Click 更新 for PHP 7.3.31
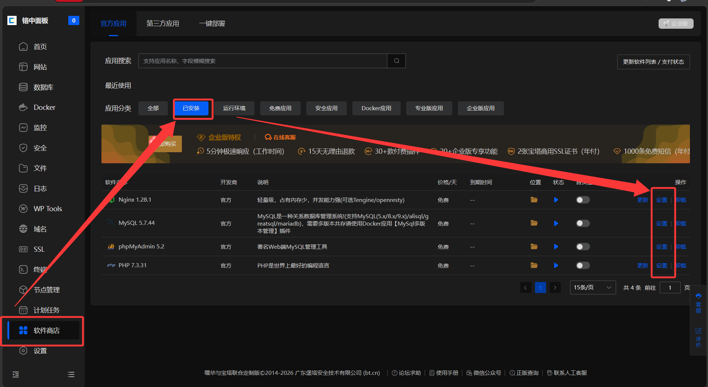This screenshot has height=387, width=708. (643, 266)
